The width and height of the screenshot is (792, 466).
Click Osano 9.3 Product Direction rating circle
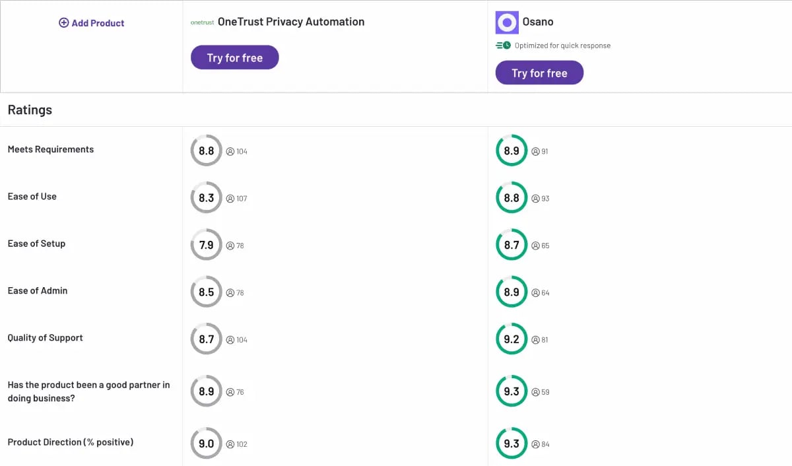511,444
